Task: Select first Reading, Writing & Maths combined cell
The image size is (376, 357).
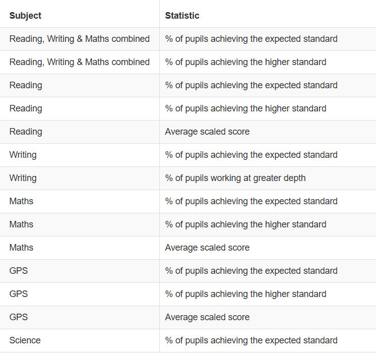Action: coord(79,39)
